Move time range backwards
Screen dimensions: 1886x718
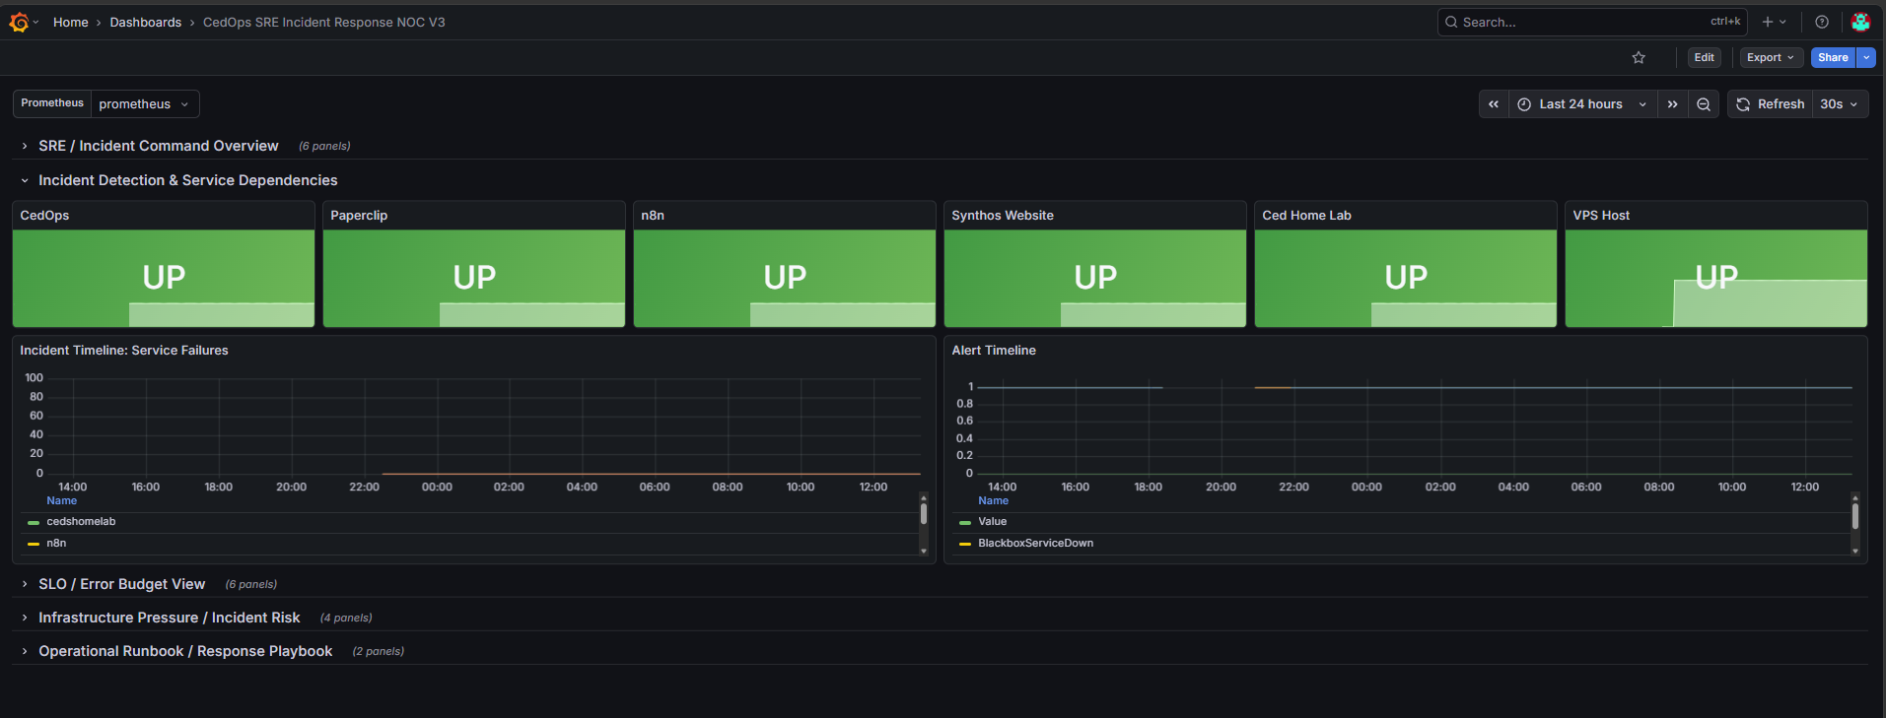1494,104
